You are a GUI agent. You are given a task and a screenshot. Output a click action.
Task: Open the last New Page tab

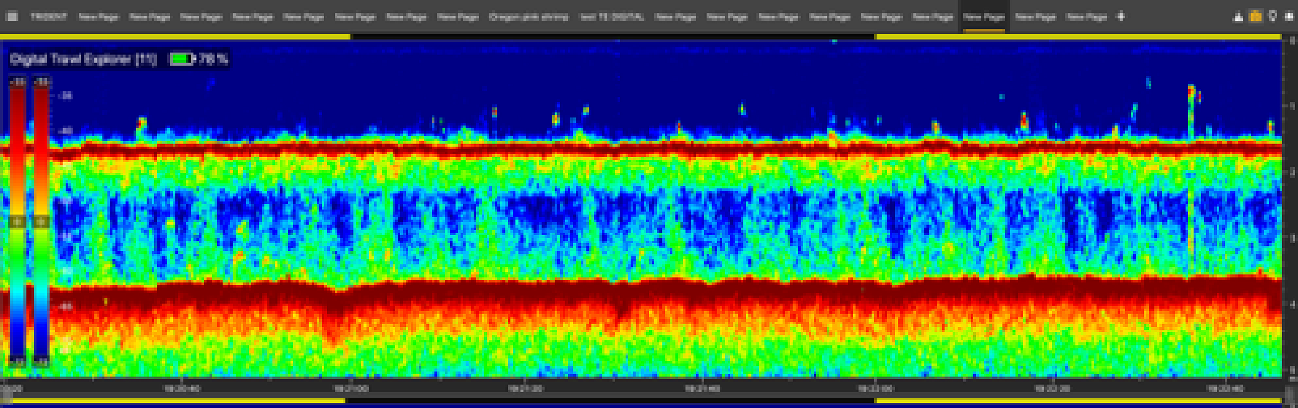pos(1086,17)
